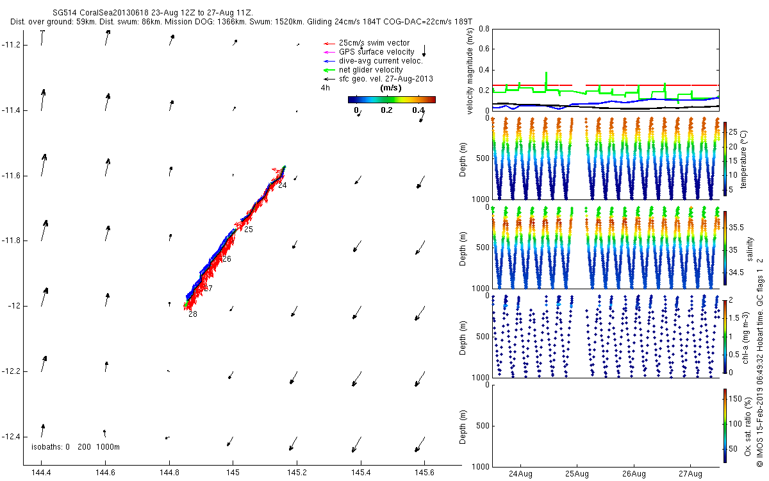Click the day label 28 at the track end
Image resolution: width=769 pixels, height=481 pixels.
[x=193, y=314]
